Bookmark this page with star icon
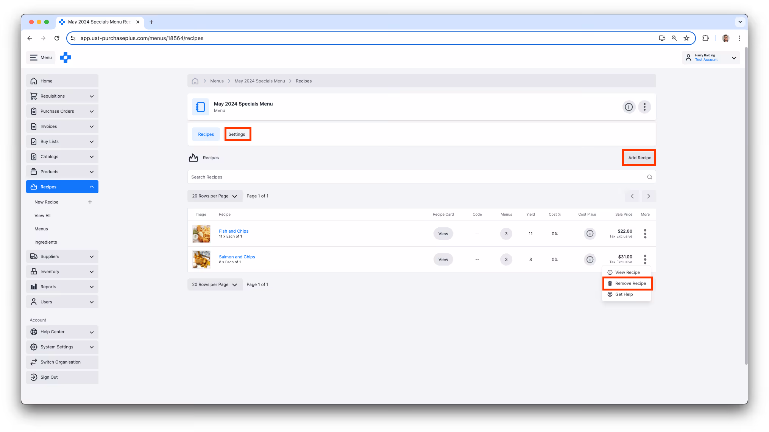Screen dimensions: 769x432 tap(686, 38)
